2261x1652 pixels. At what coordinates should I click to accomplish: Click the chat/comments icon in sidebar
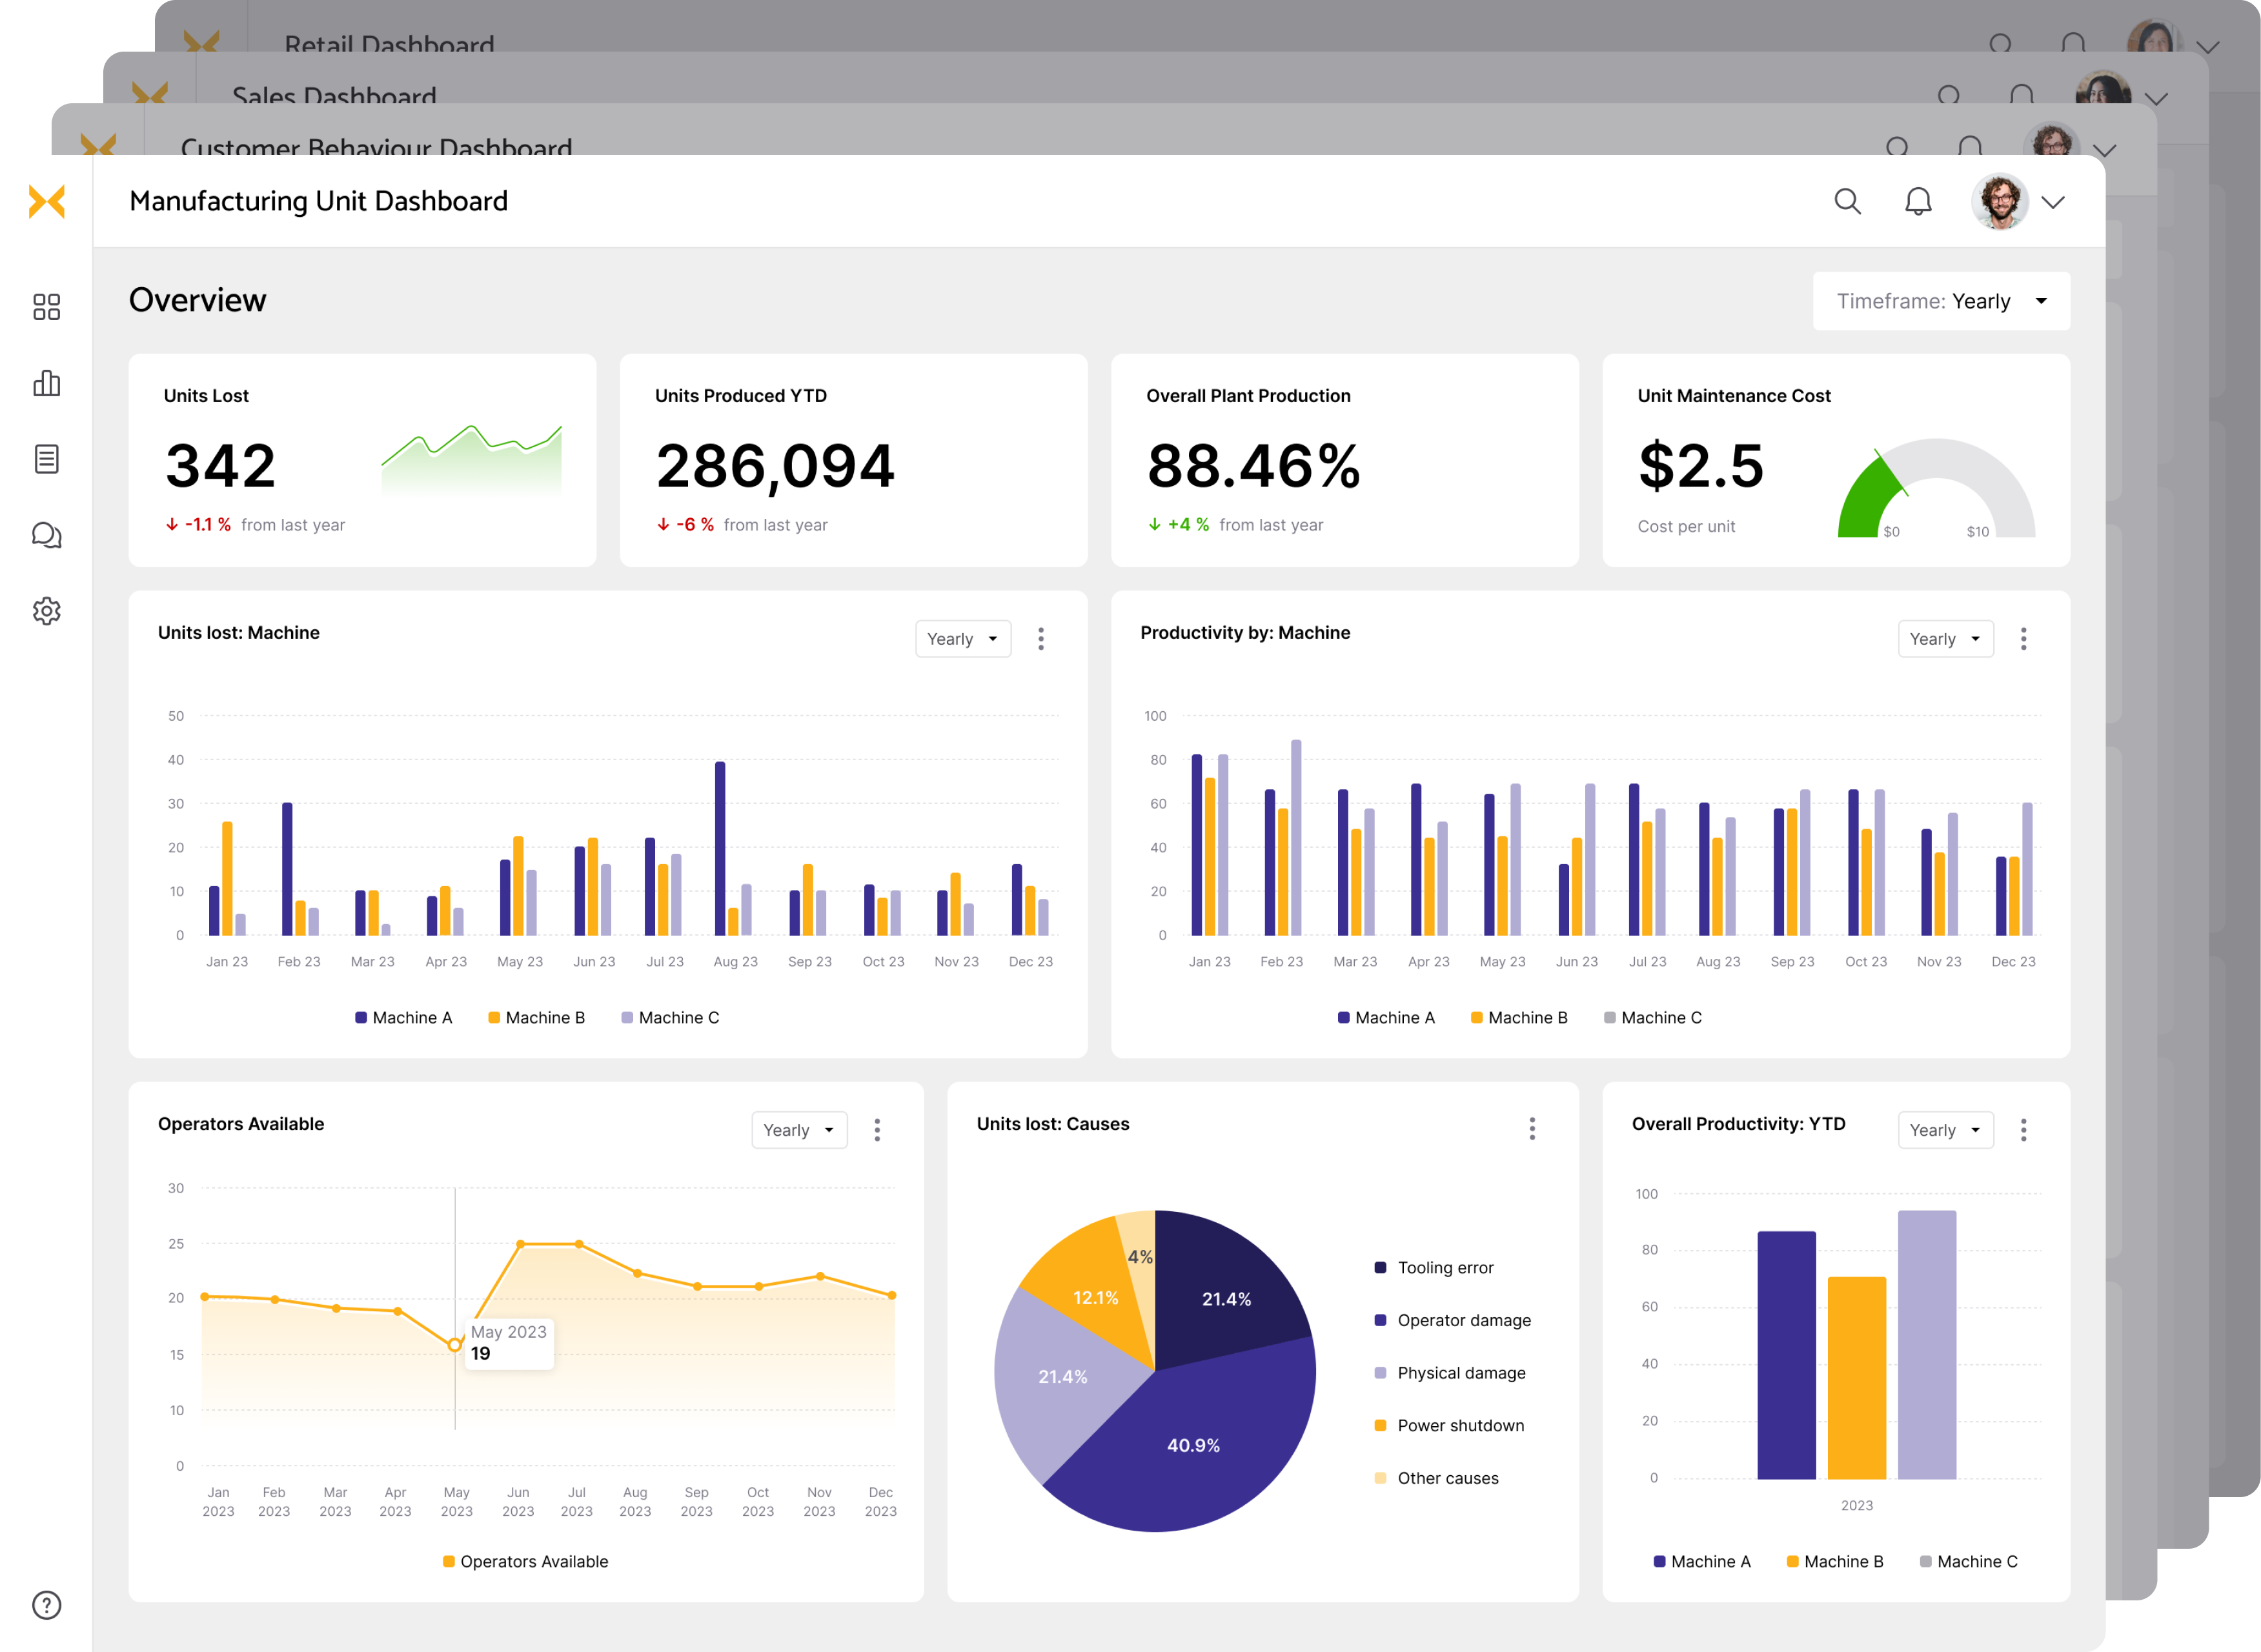(x=47, y=536)
